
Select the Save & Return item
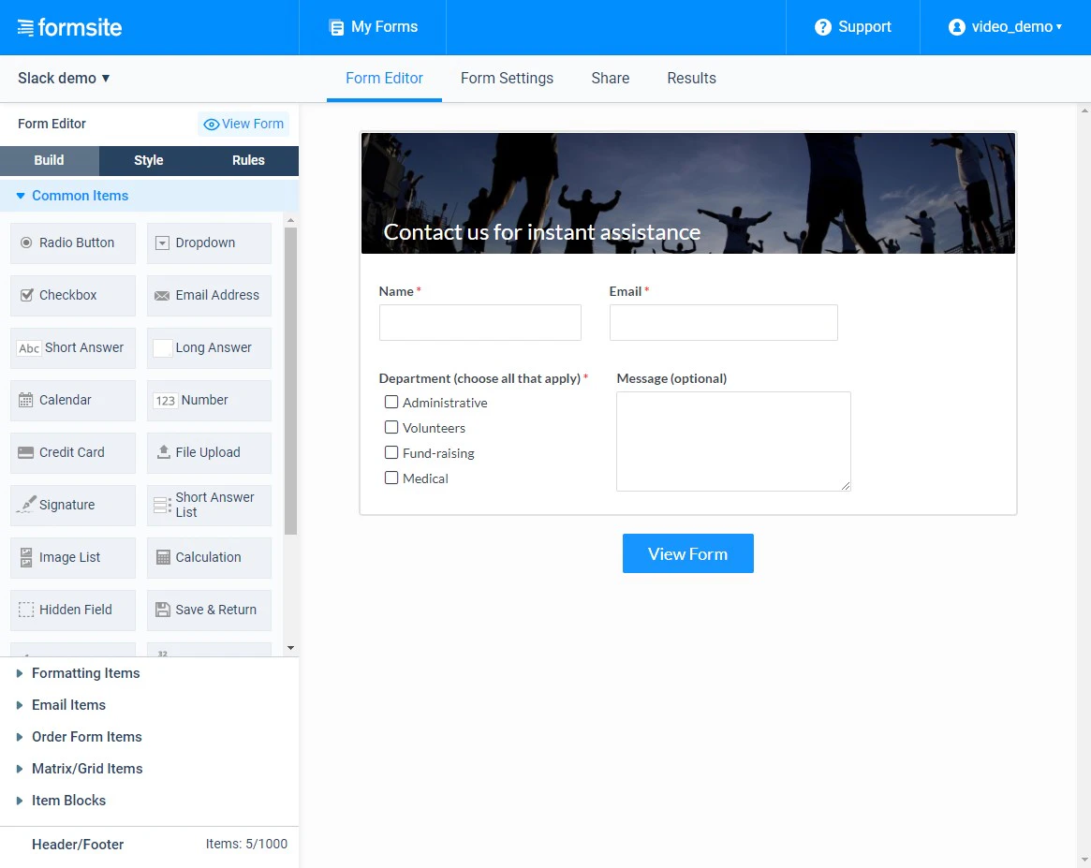pos(208,610)
